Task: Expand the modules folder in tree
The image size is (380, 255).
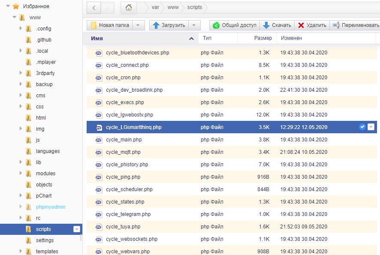Action: coord(21,174)
